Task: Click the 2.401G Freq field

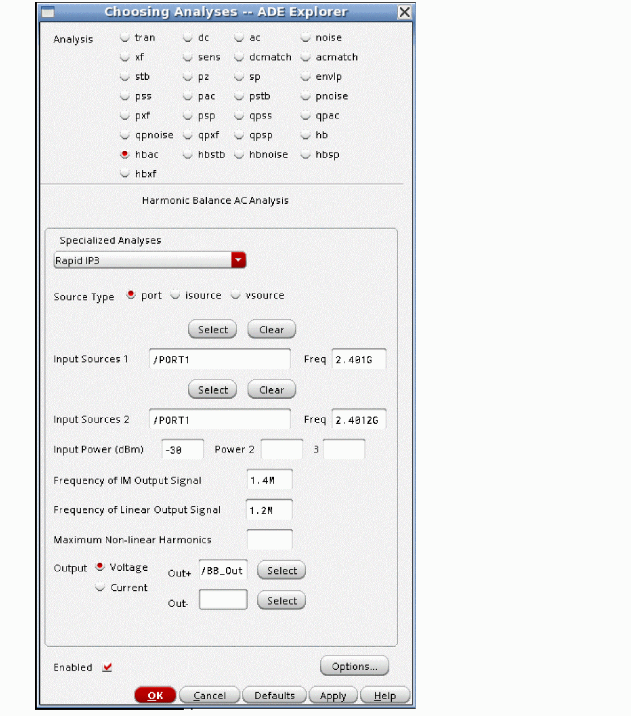Action: click(x=359, y=360)
